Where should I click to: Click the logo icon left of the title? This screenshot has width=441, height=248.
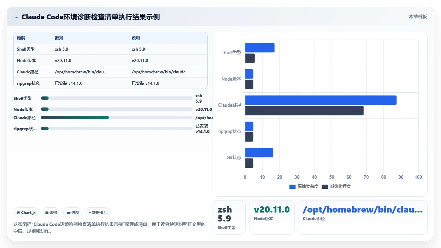[16, 17]
